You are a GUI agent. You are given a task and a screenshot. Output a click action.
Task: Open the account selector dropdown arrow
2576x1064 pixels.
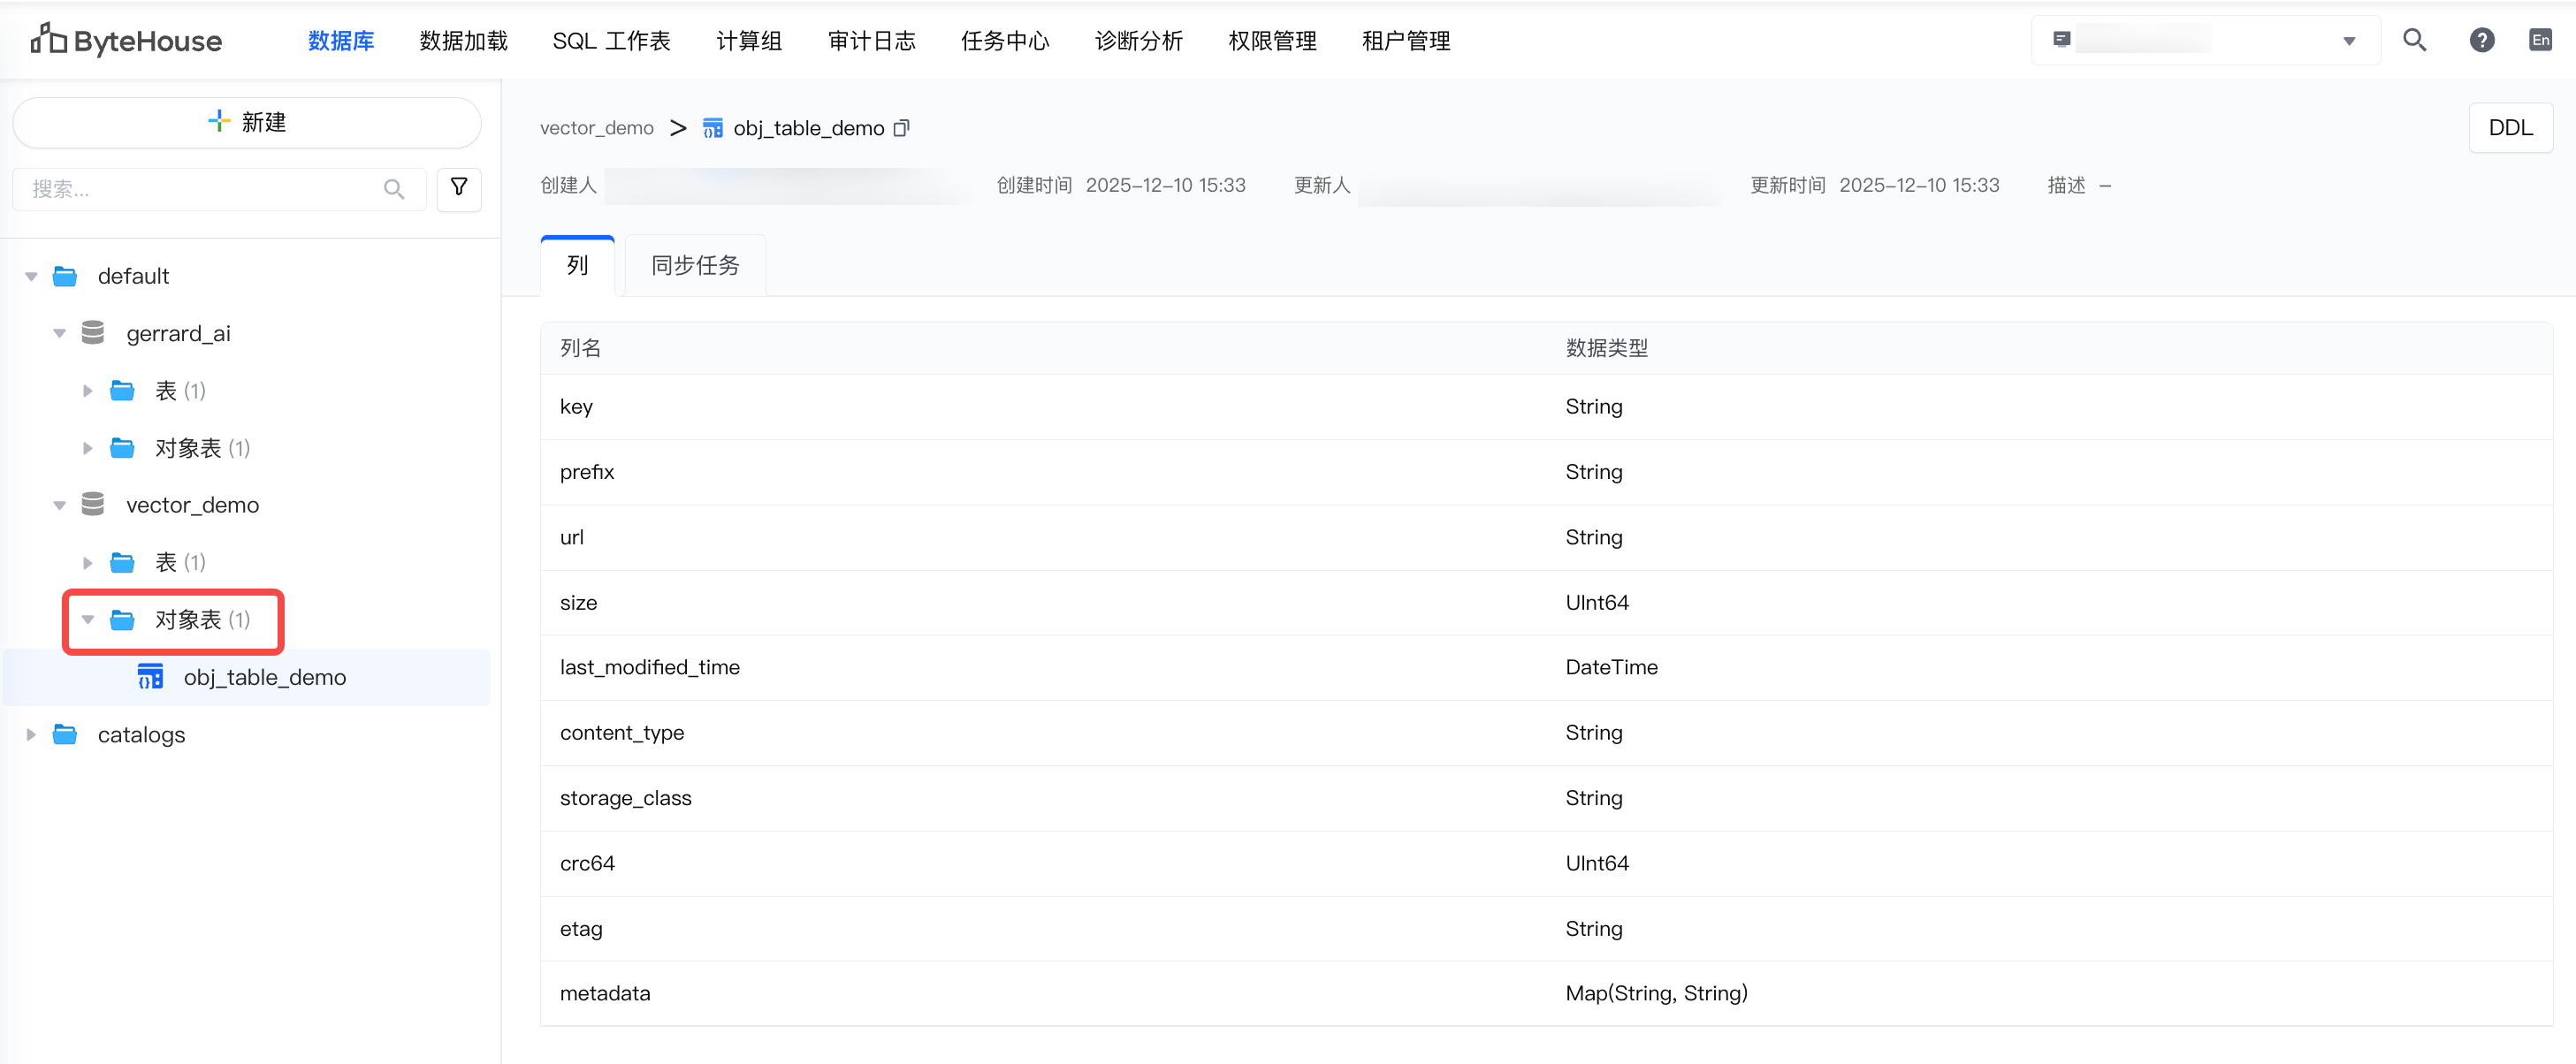tap(2349, 41)
